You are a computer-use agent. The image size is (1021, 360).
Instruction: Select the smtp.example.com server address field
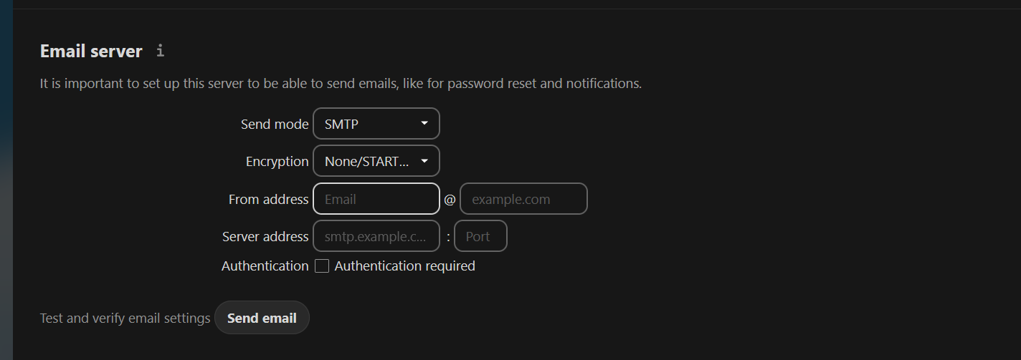pos(376,236)
